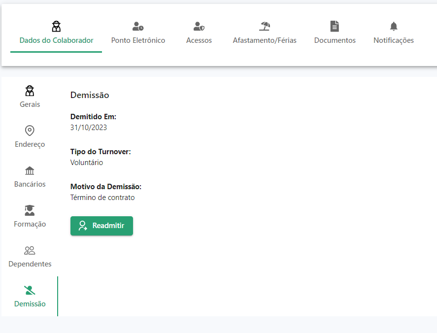
Task: Click the bank building icon for Bancários
Action: coord(30,170)
